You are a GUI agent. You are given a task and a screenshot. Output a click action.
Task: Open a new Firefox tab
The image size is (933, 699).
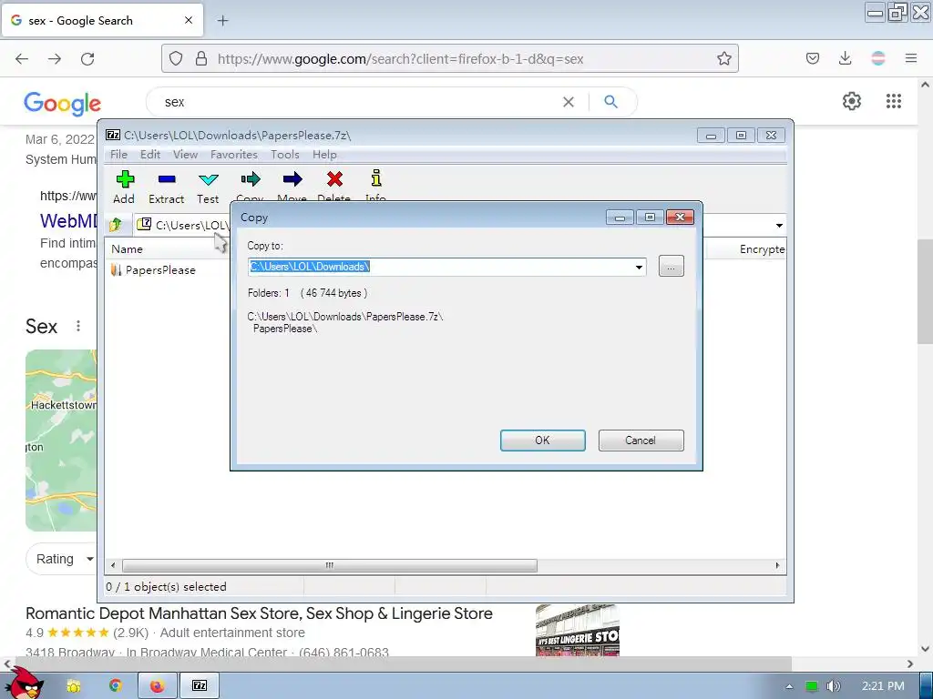click(x=222, y=21)
